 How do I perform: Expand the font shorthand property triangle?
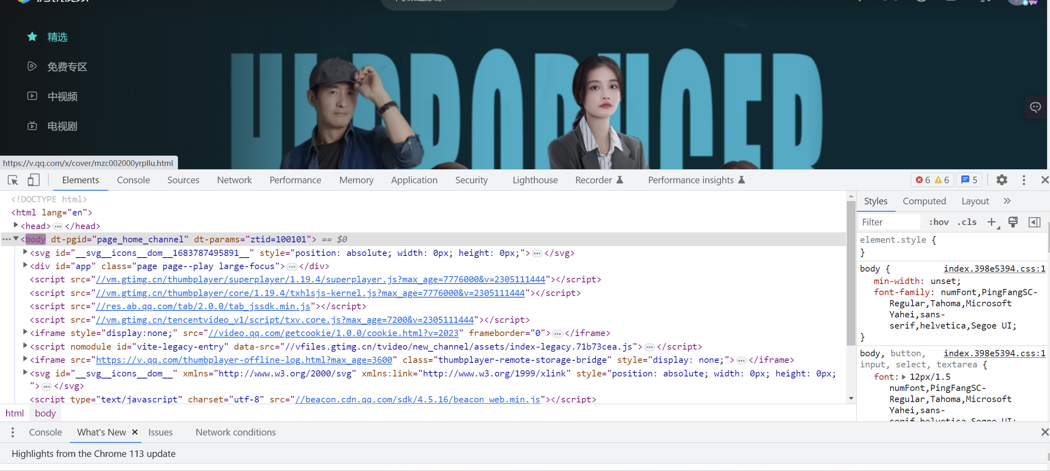click(904, 377)
